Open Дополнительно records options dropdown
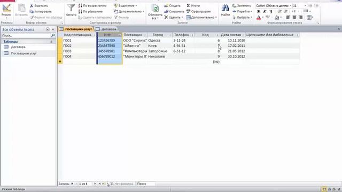The image size is (342, 192). pos(201,17)
